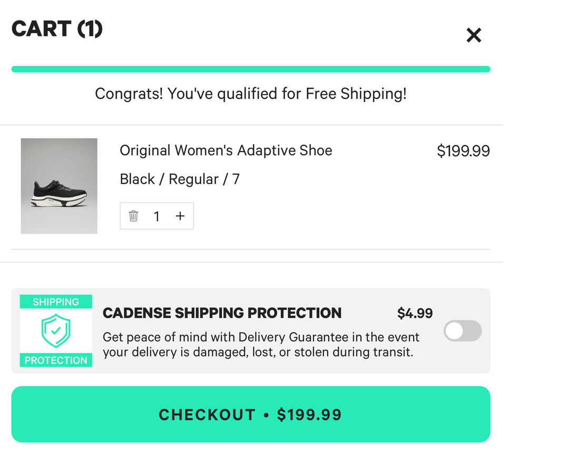Enable the Cadense Shipping Protection toggle

(x=462, y=331)
